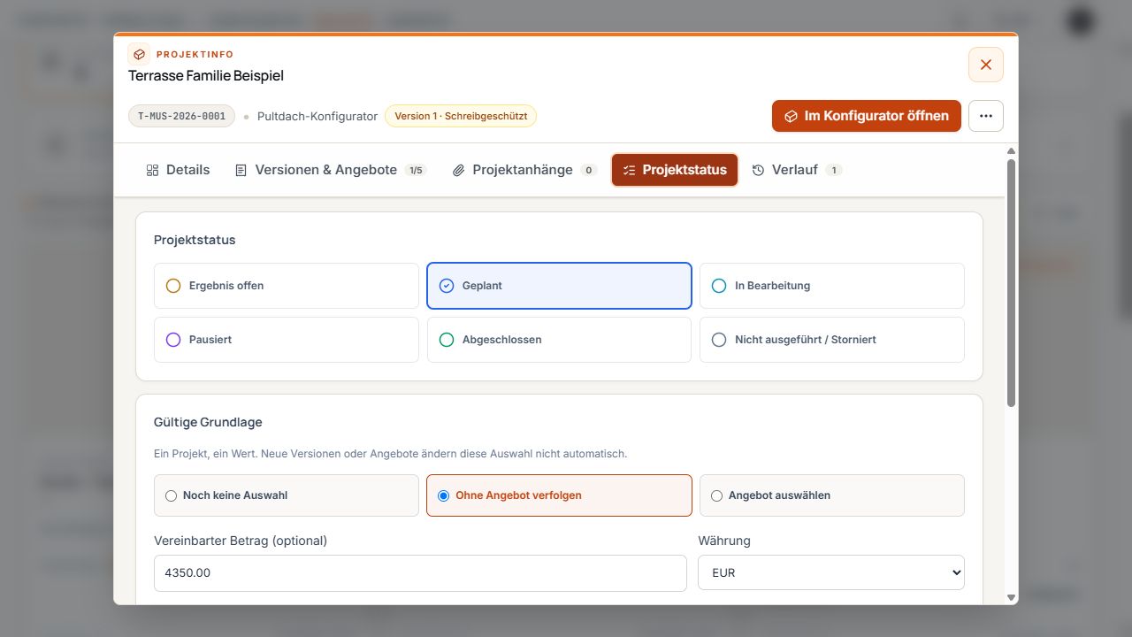Open the Versionen & Angebote tab
The width and height of the screenshot is (1132, 637).
click(x=331, y=170)
